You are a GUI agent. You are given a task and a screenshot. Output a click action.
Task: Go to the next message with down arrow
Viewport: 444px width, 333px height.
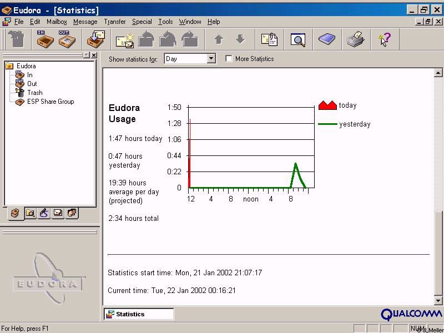point(240,39)
